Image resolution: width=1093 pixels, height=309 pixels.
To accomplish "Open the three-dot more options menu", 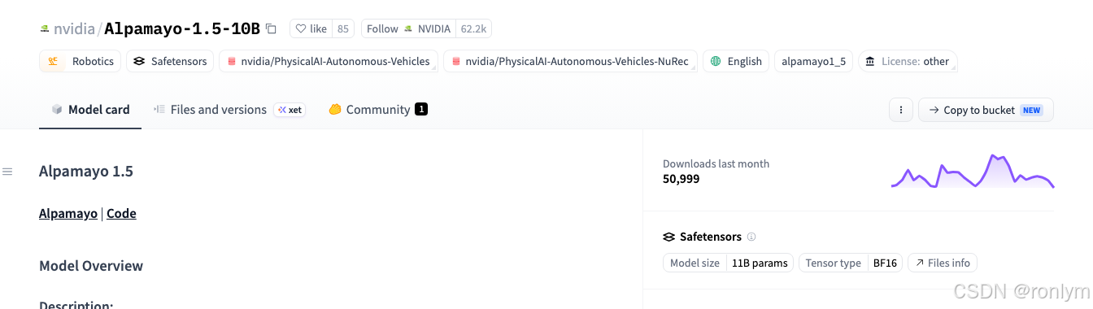I will click(x=900, y=110).
